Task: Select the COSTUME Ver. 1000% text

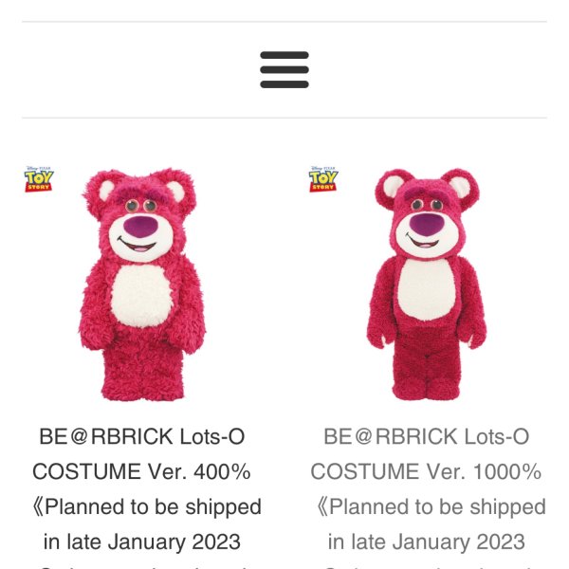Action: (426, 471)
